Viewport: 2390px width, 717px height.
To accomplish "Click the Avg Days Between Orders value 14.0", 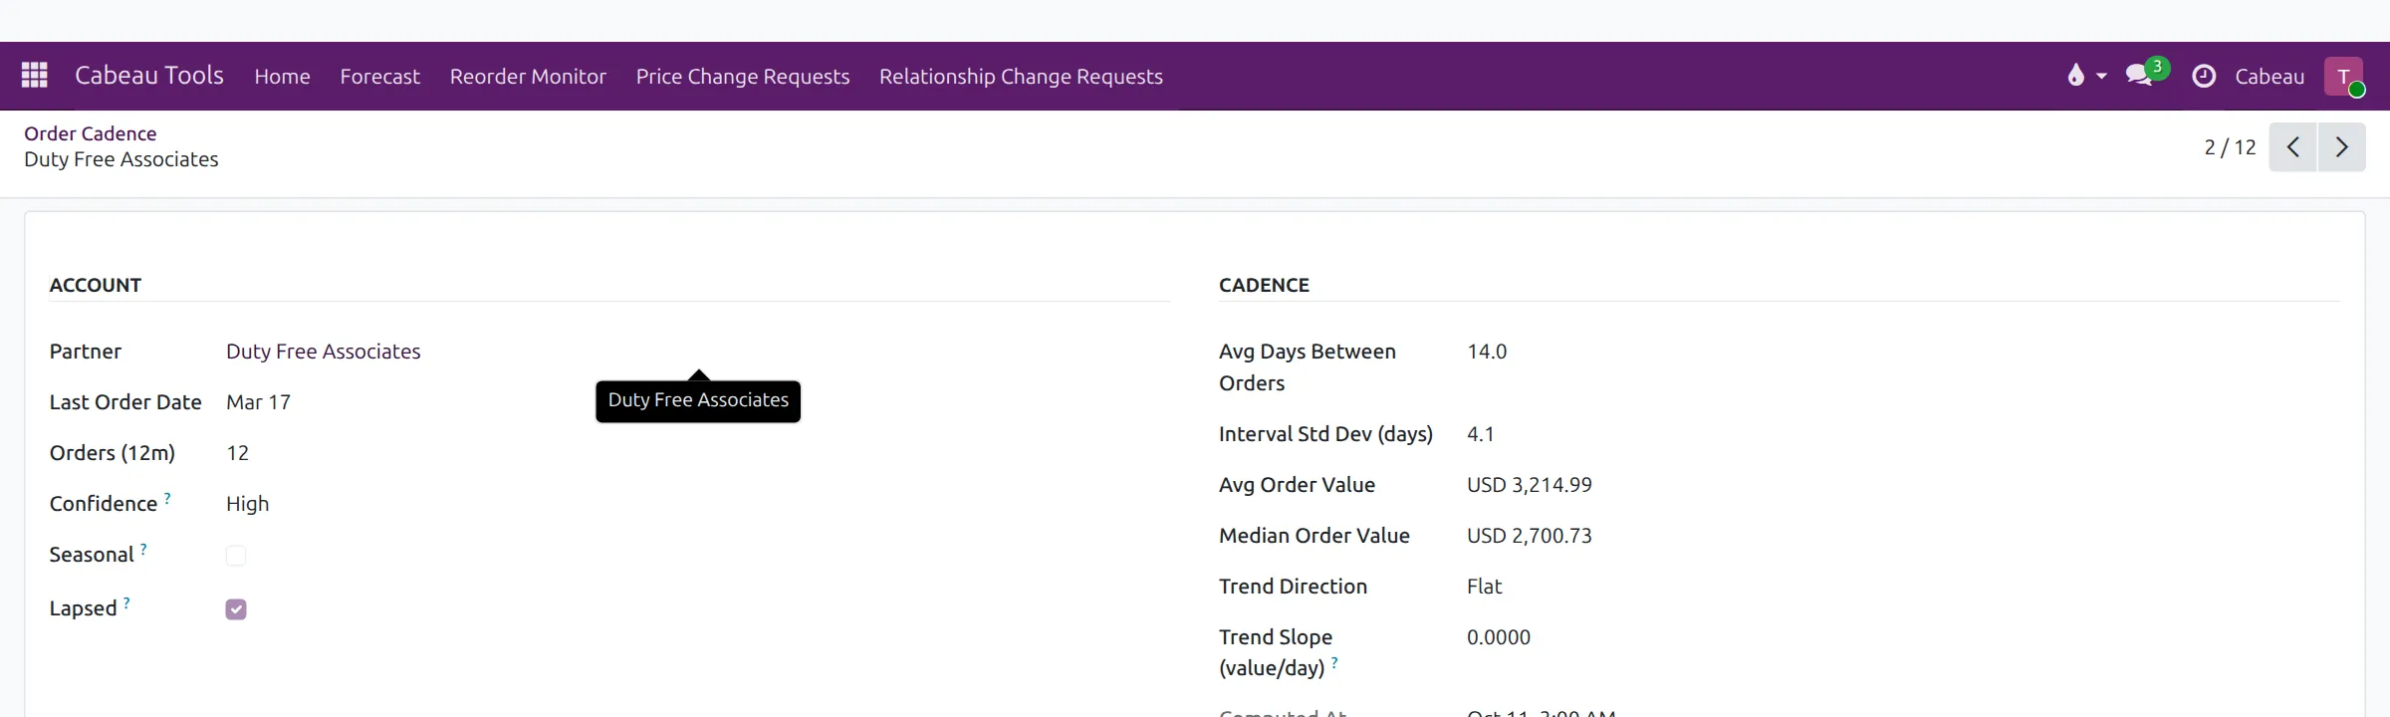I will pos(1487,352).
